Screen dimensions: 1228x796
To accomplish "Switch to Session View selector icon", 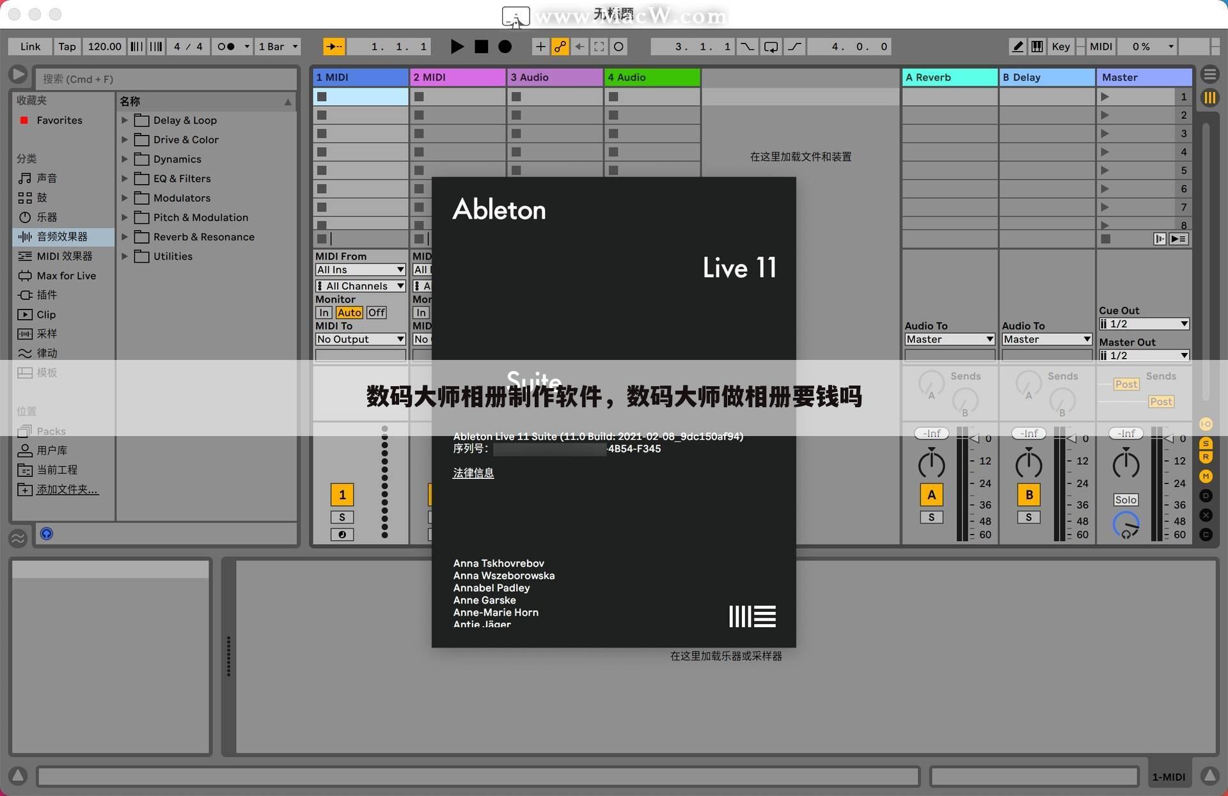I will click(x=1209, y=98).
